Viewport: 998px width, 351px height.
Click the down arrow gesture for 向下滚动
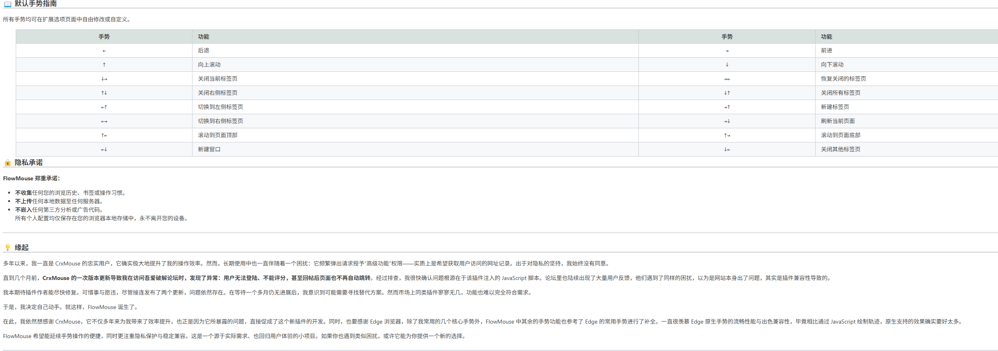[x=727, y=65]
